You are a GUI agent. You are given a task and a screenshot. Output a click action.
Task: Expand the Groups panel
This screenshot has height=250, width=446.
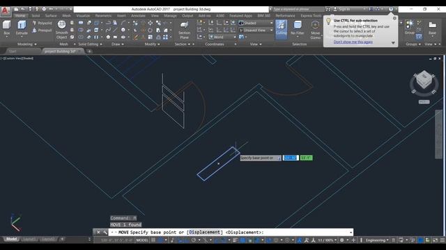pyautogui.click(x=413, y=44)
